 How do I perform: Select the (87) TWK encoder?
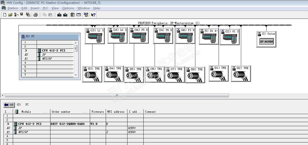coord(175,75)
